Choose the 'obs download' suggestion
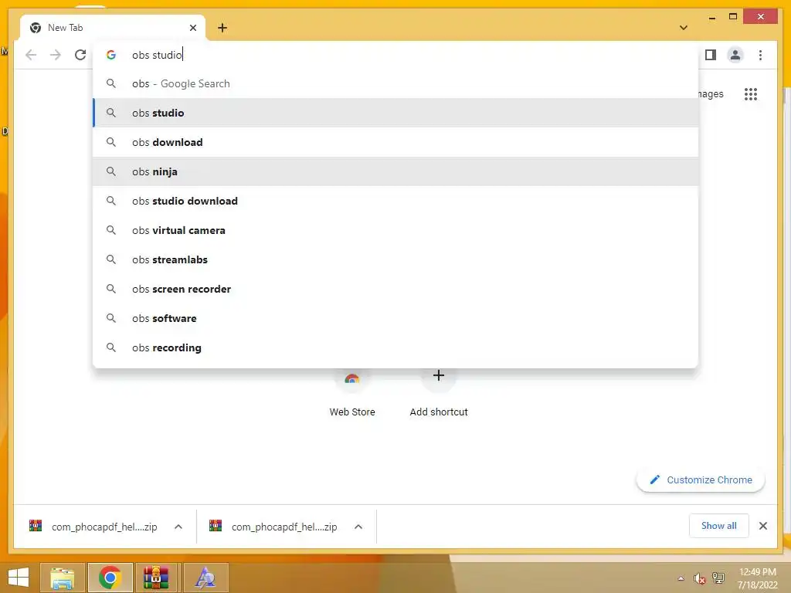The width and height of the screenshot is (791, 593). point(395,142)
